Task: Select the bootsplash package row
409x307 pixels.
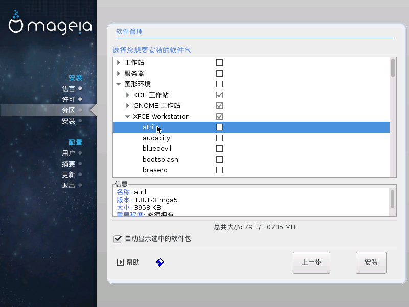Action: pyautogui.click(x=251, y=159)
